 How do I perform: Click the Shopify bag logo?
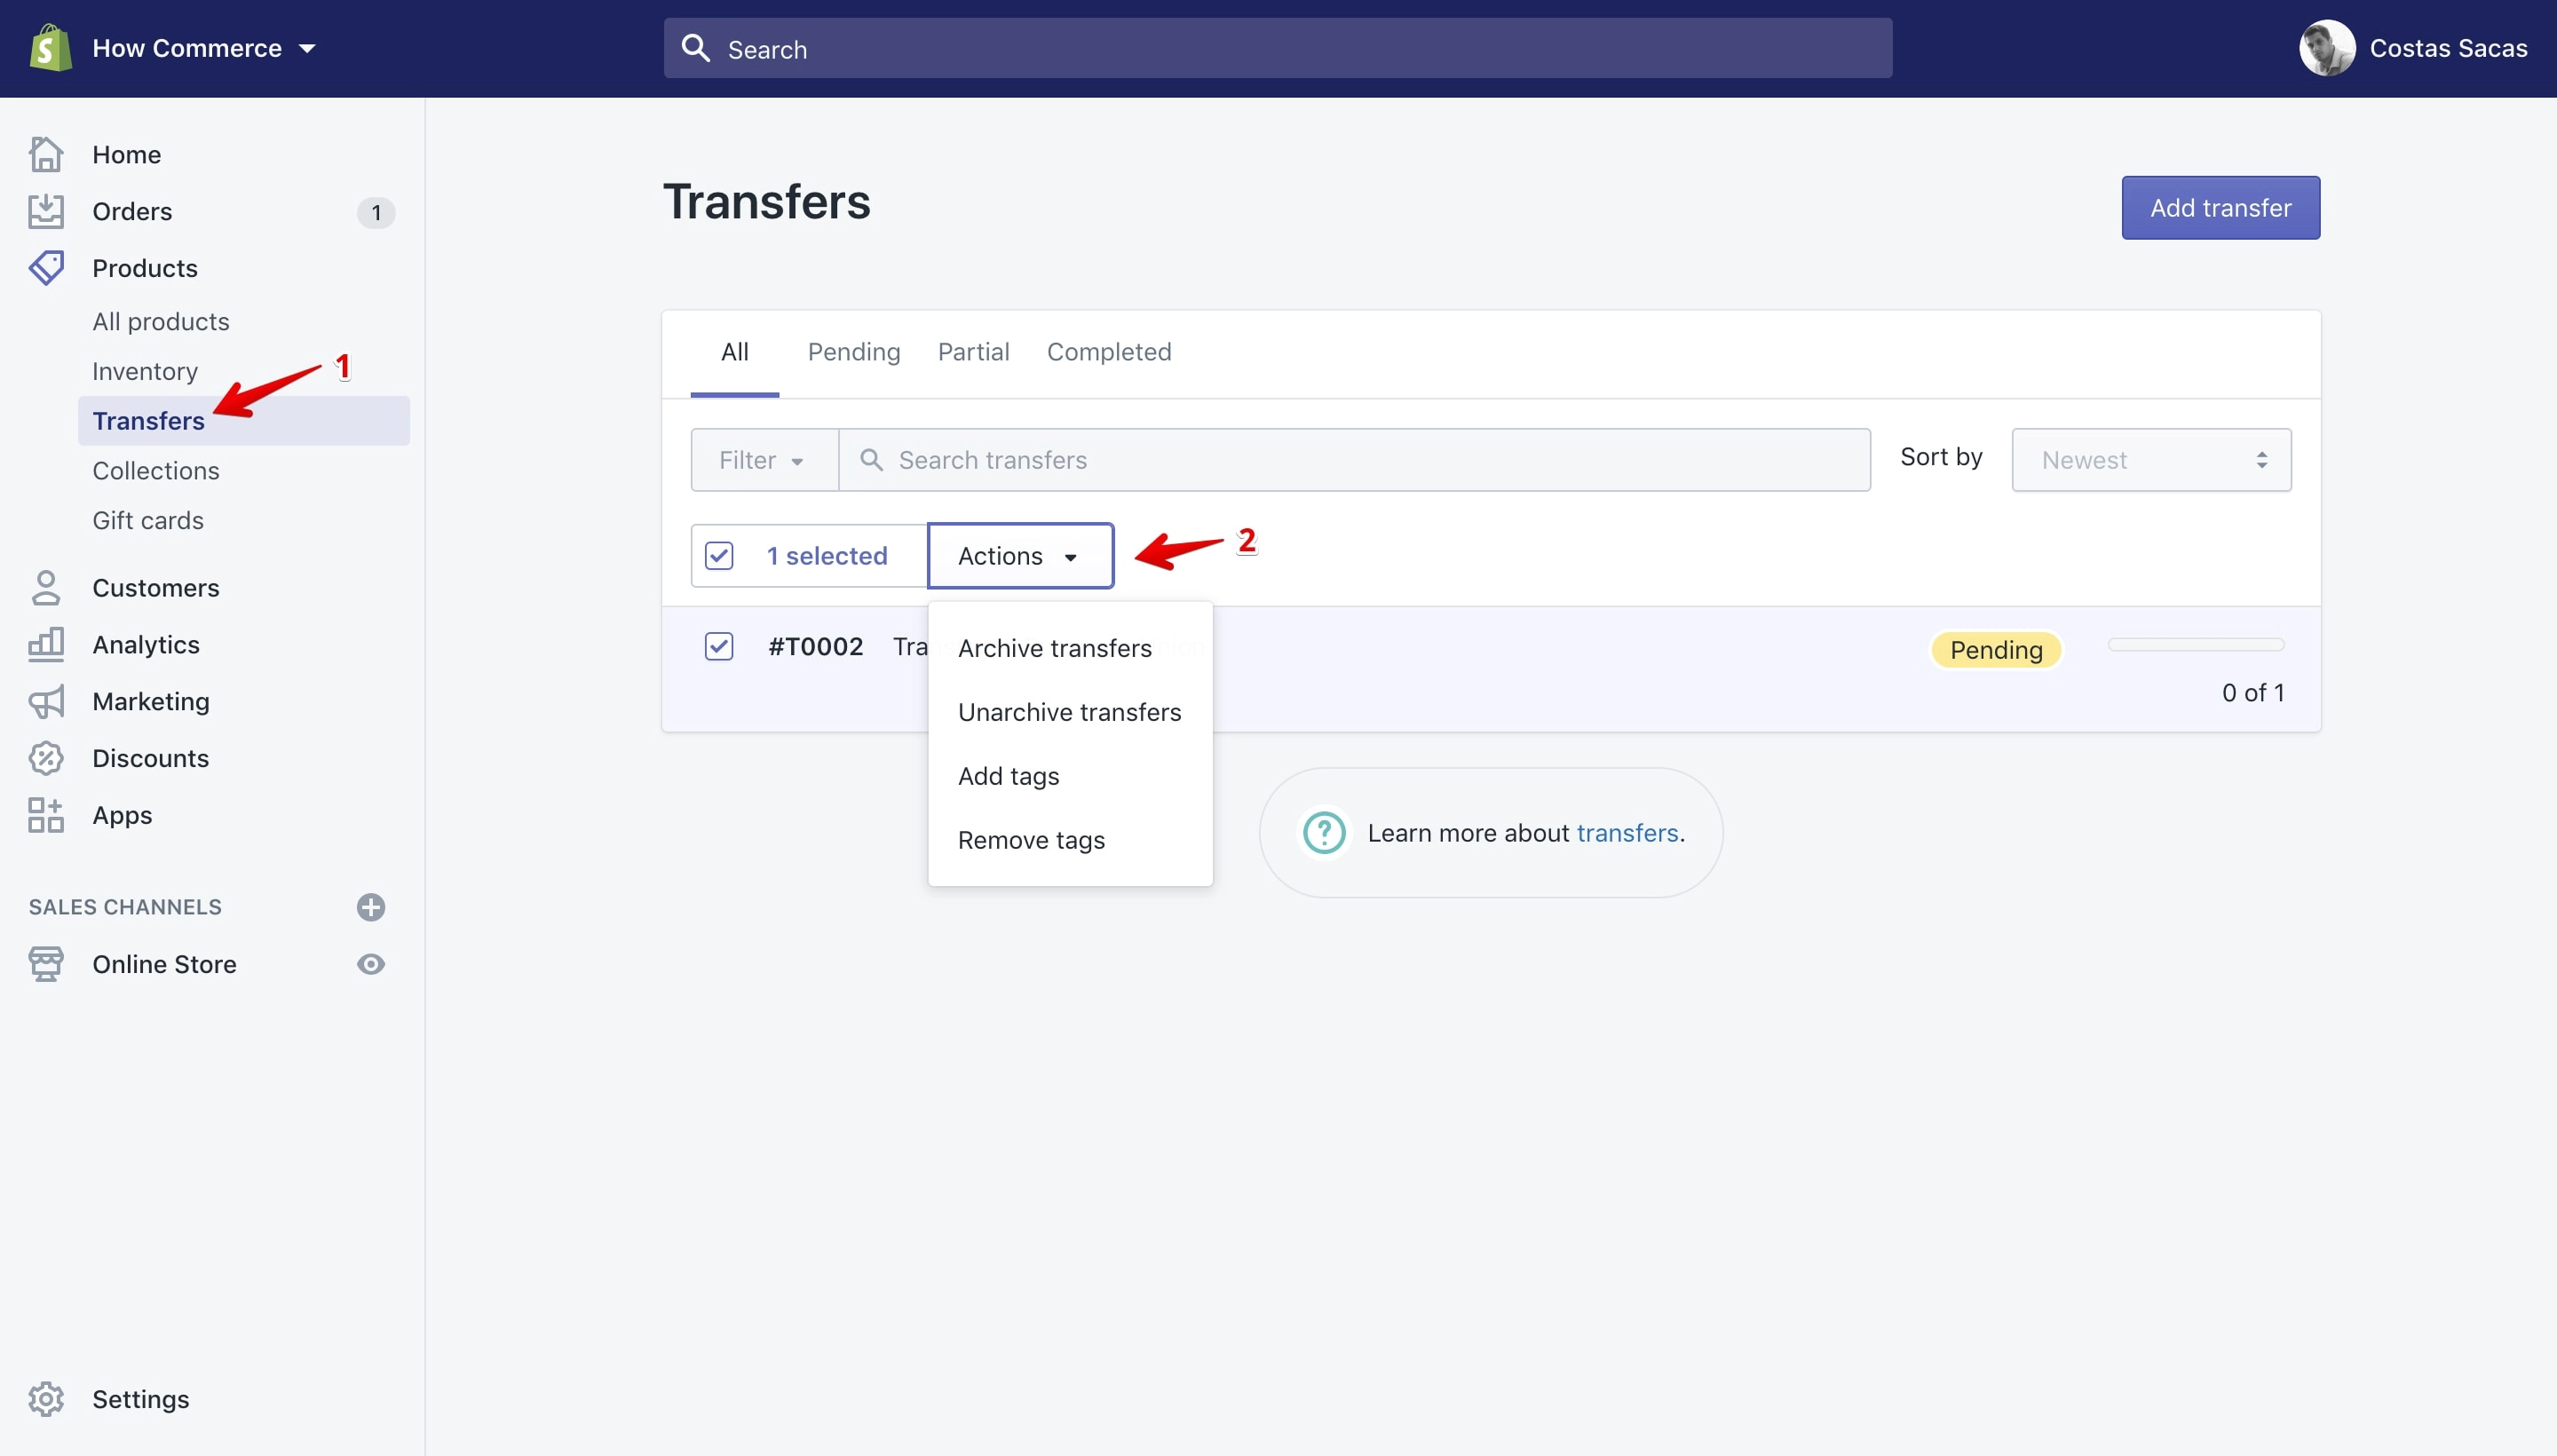tap(50, 48)
